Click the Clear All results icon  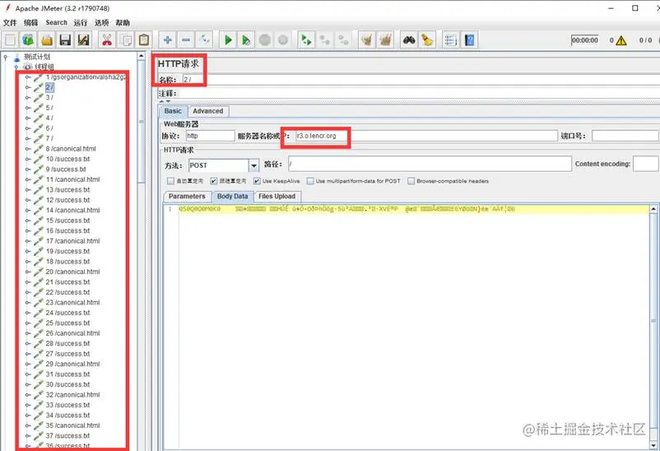coord(386,40)
